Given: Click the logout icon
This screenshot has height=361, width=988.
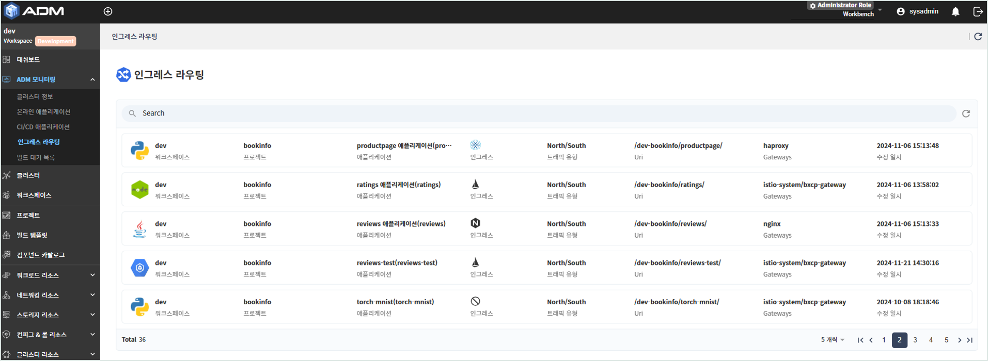Looking at the screenshot, I should (x=978, y=11).
